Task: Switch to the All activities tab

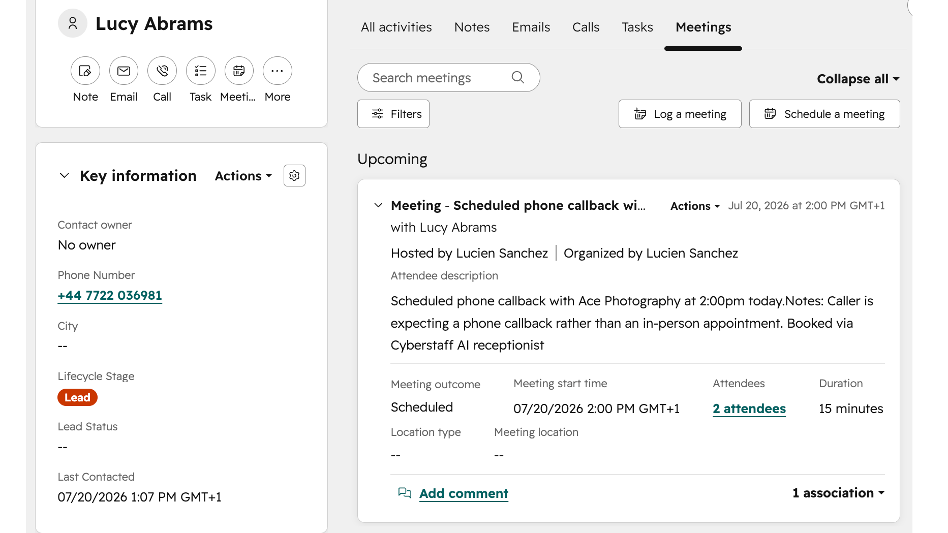Action: [x=396, y=27]
